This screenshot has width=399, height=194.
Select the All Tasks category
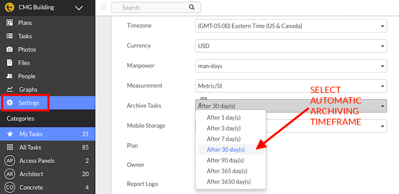47,147
